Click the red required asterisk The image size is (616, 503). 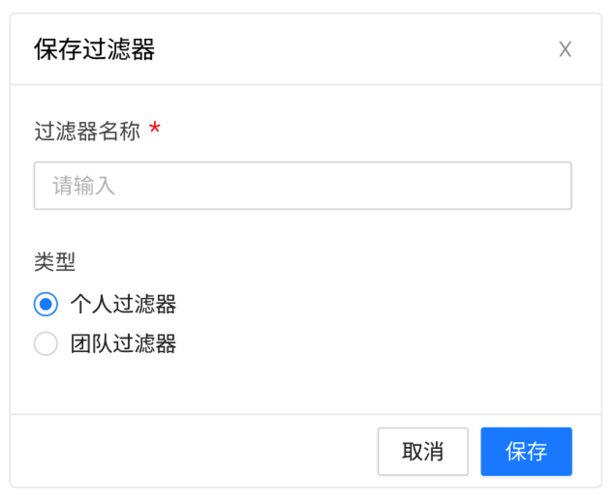[154, 129]
